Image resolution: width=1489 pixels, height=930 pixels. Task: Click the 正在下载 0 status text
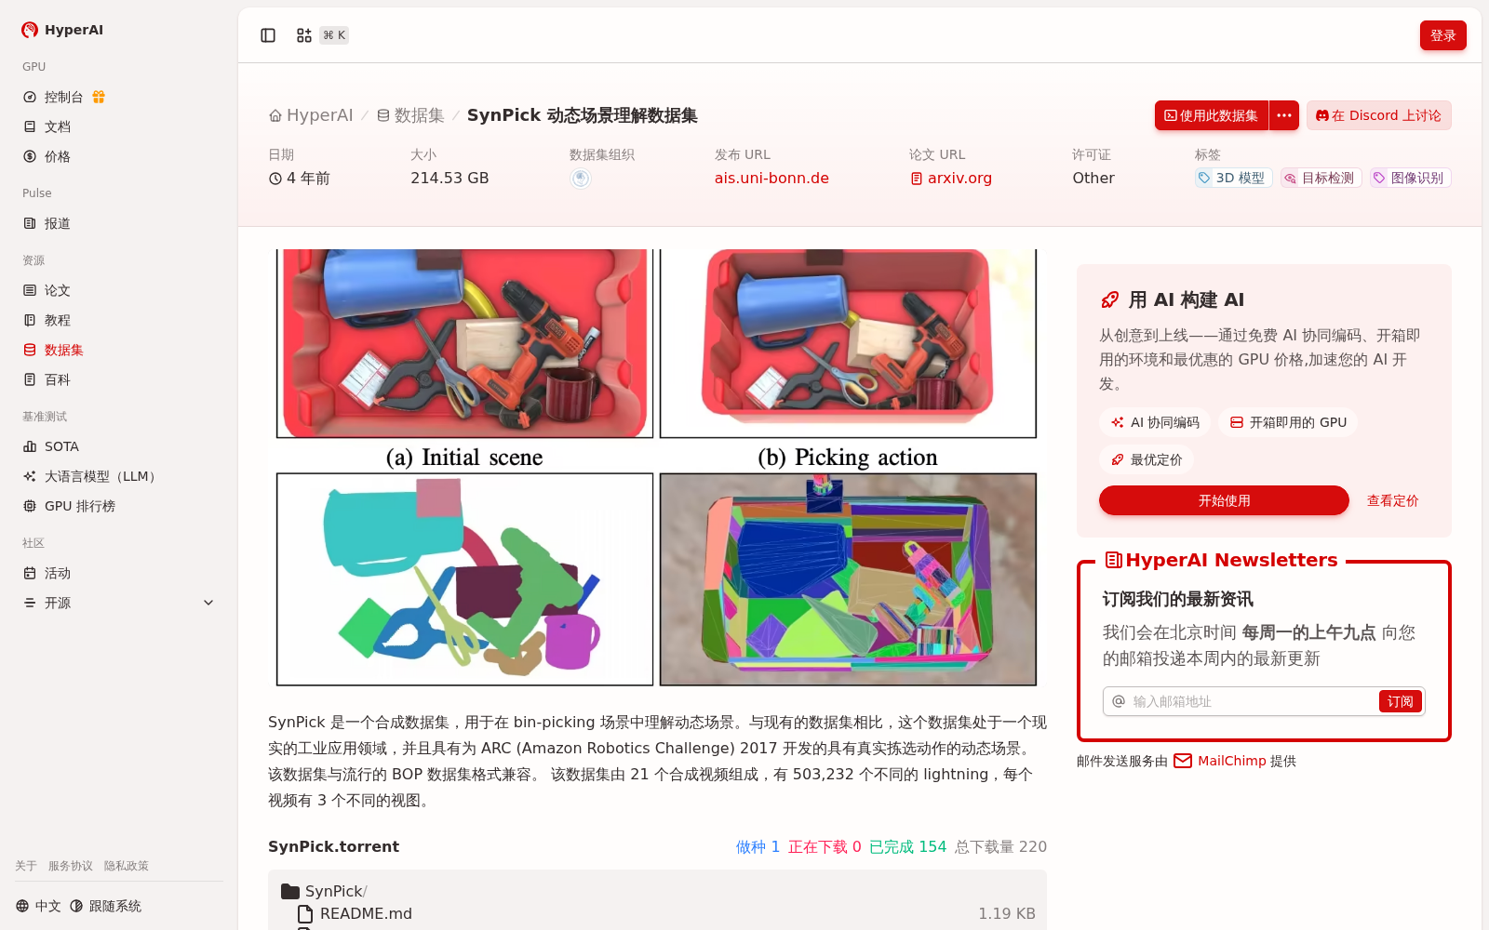coord(825,846)
